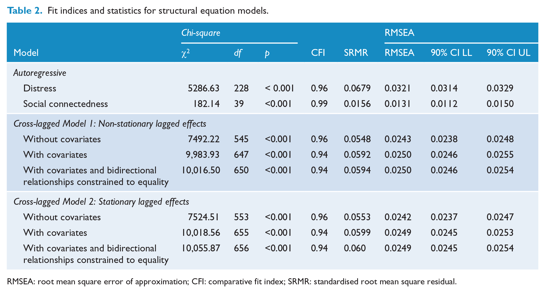Click the Distress row label
The image size is (545, 293).
point(40,88)
